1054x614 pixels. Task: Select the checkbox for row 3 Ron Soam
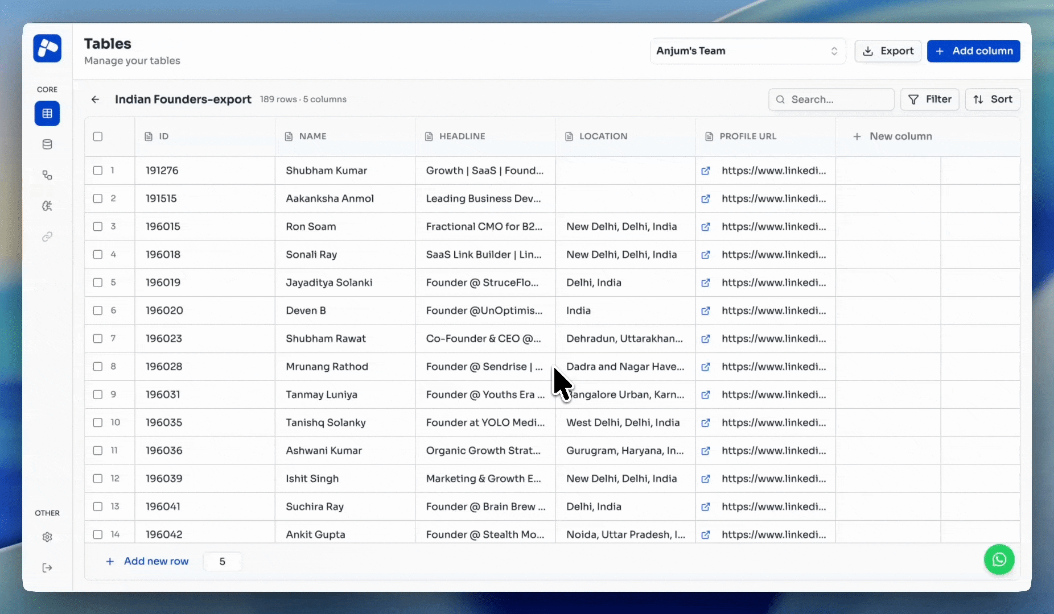click(x=98, y=226)
